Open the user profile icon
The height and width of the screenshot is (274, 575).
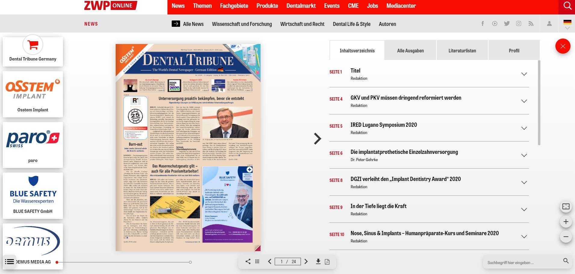point(549,23)
